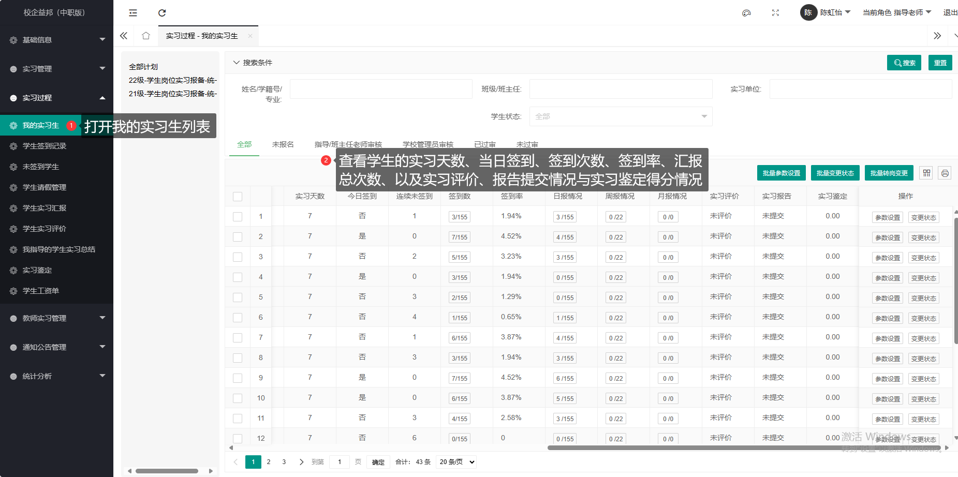Click the print table icon

pyautogui.click(x=945, y=173)
